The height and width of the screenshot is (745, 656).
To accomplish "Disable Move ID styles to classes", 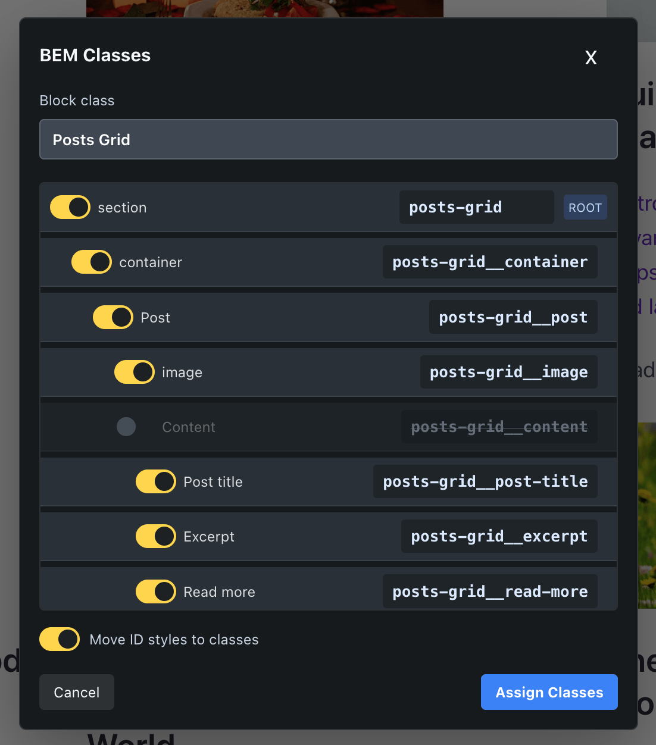I will tap(60, 639).
